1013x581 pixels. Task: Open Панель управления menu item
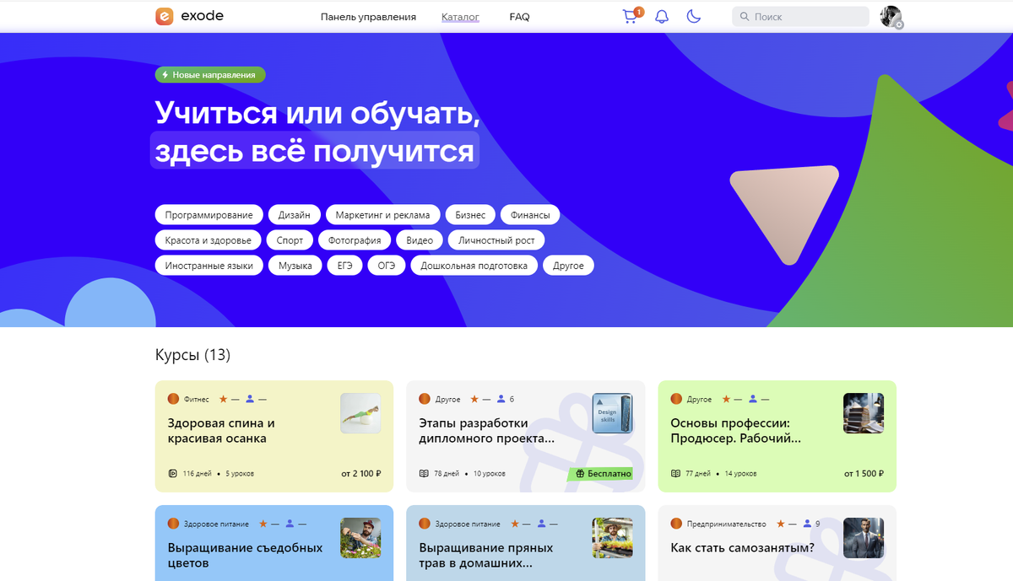[x=368, y=17]
